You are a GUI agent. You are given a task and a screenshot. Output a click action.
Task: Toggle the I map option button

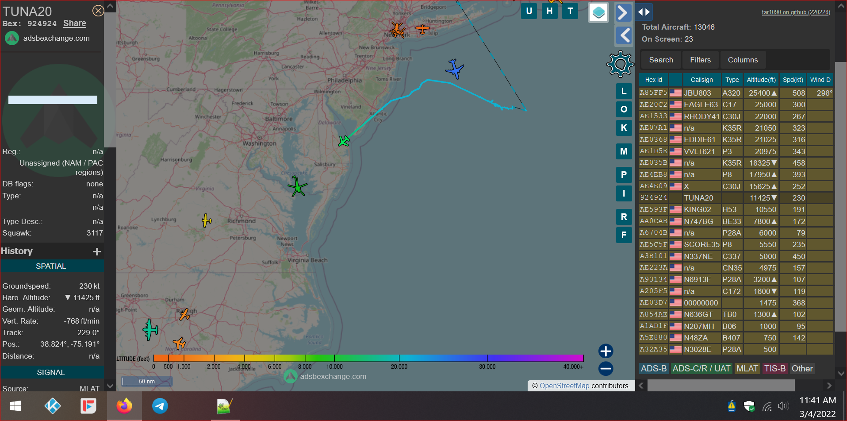(624, 193)
